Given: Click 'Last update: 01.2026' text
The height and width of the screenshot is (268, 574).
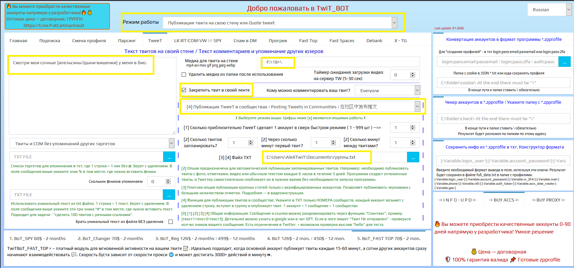Looking at the screenshot, I should coord(449,28).
